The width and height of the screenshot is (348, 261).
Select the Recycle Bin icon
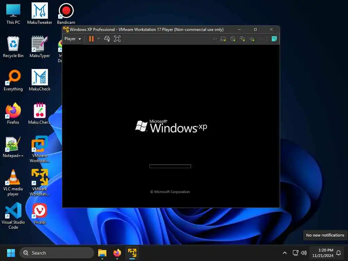click(x=13, y=47)
